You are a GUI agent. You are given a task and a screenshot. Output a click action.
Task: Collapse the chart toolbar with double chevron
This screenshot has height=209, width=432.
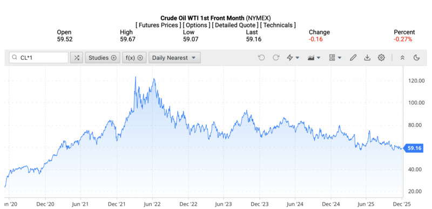[402, 58]
